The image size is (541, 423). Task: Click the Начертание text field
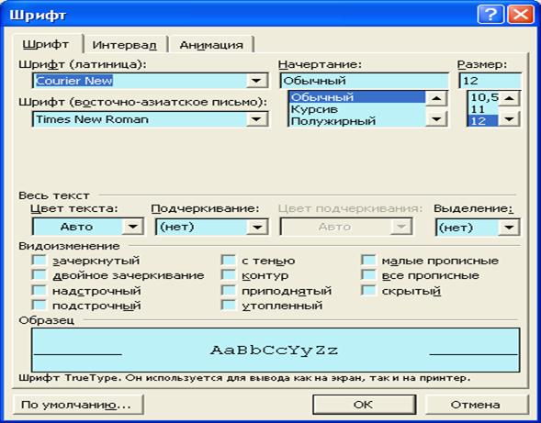pyautogui.click(x=365, y=81)
